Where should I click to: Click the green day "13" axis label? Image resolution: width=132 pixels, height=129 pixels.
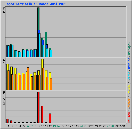click(54, 126)
